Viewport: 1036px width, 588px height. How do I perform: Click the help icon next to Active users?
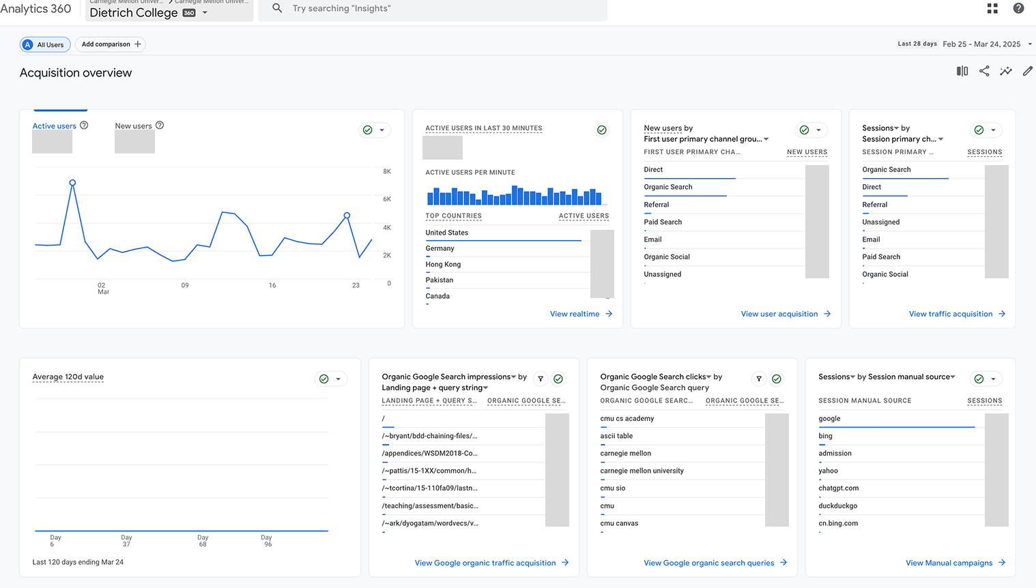[84, 126]
